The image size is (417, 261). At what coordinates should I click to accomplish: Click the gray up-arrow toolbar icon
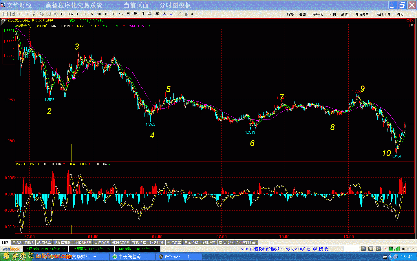click(x=186, y=14)
